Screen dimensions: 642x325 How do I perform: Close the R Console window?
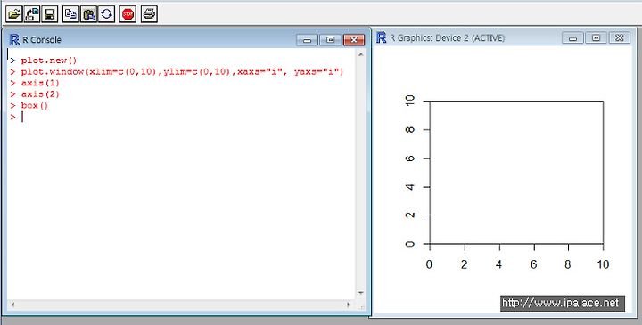pos(354,40)
